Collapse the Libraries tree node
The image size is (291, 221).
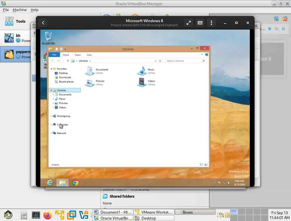[51, 90]
